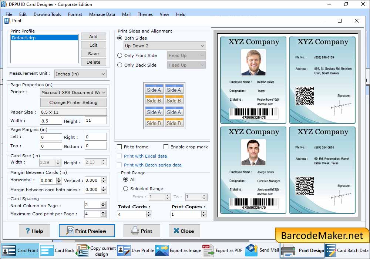
Task: Click Bottom margin input field
Action: coord(96,146)
